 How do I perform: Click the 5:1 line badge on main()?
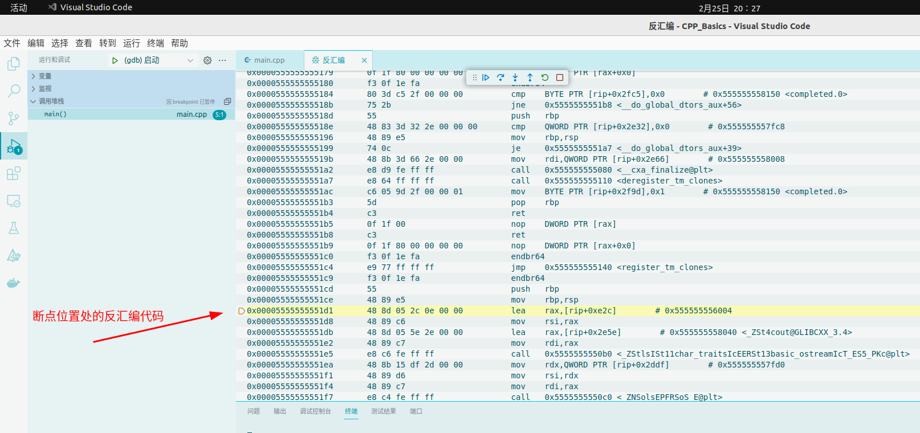(x=219, y=115)
